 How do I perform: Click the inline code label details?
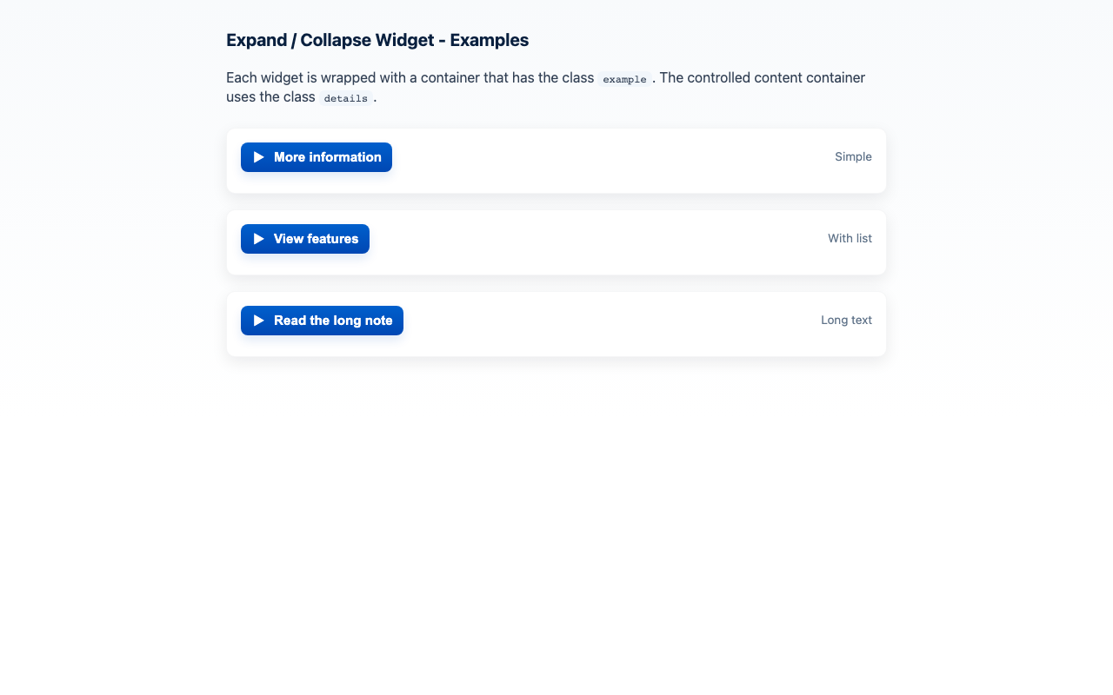click(x=345, y=98)
